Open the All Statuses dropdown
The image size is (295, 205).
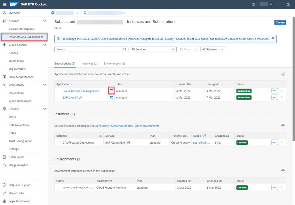[x=213, y=49]
